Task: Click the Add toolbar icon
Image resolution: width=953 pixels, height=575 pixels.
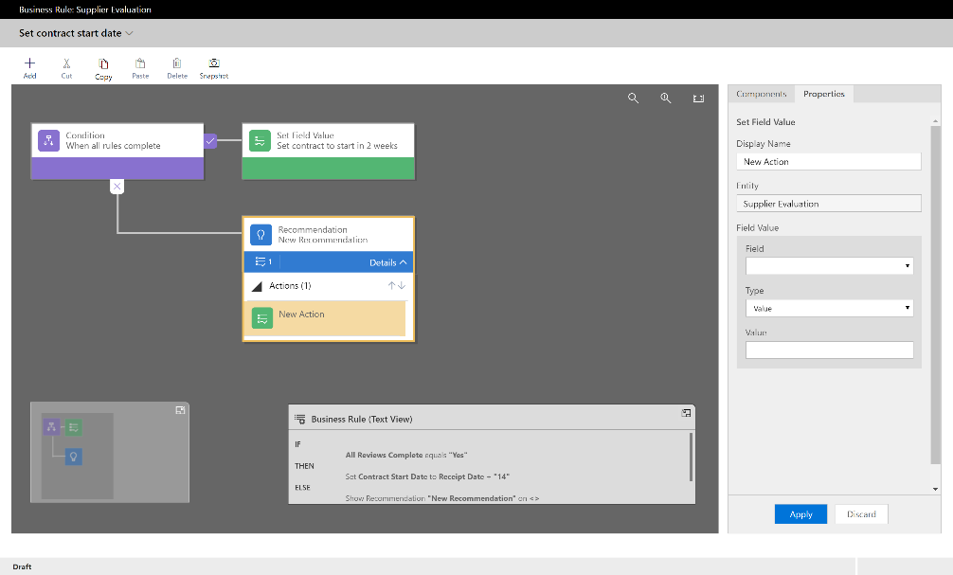Action: click(x=29, y=64)
